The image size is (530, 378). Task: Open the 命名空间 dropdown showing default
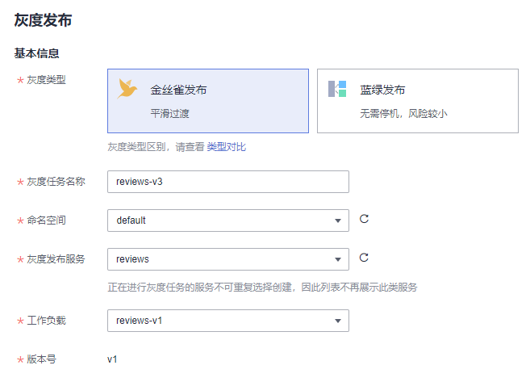(227, 220)
